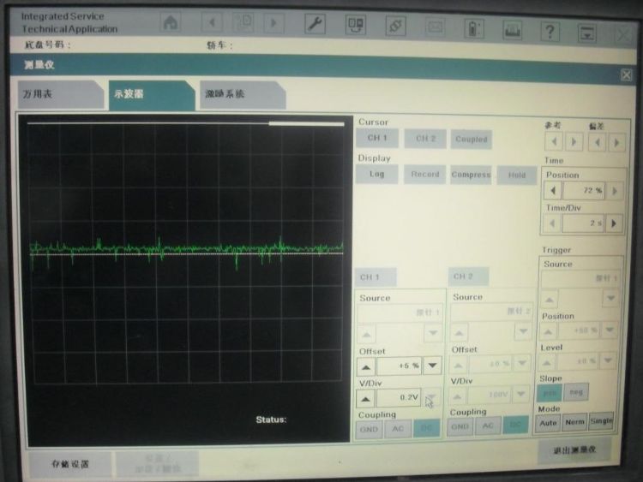Viewport: 643px width, 482px height.
Task: Click the wrench service tools icon
Action: (315, 24)
